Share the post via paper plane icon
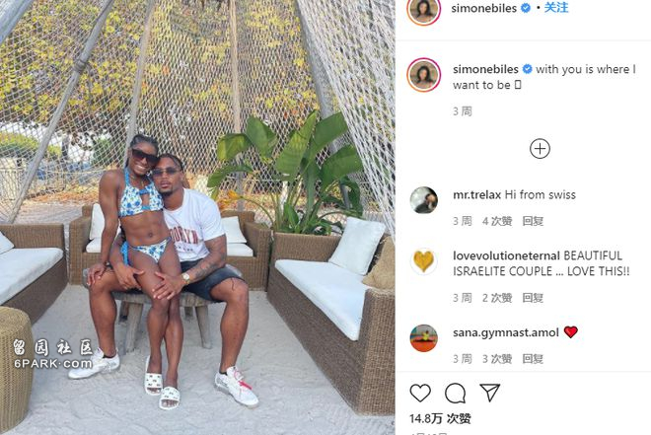 489,393
